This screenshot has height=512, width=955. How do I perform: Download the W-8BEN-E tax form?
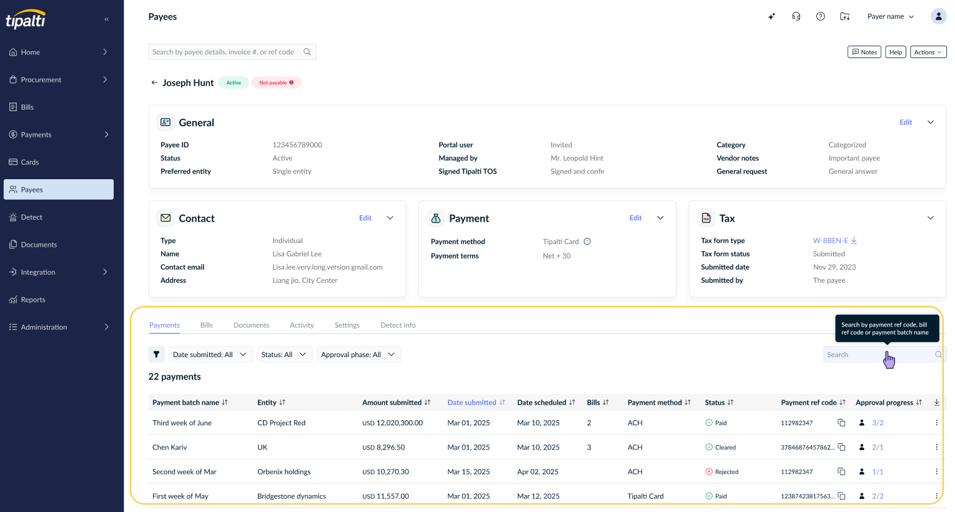(854, 240)
